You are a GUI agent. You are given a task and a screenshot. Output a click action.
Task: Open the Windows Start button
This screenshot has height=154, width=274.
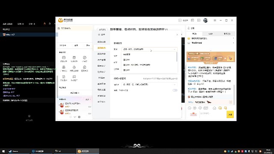tap(3, 151)
